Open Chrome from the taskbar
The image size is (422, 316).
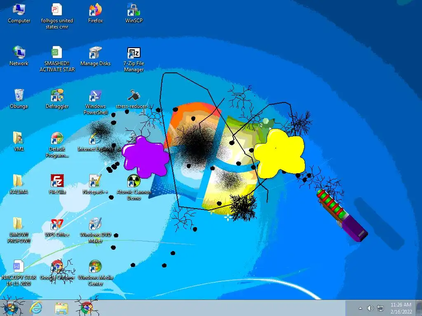(x=87, y=308)
